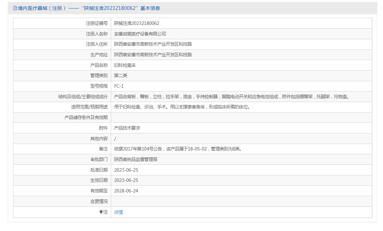Click the 管理类别 label

pos(99,75)
